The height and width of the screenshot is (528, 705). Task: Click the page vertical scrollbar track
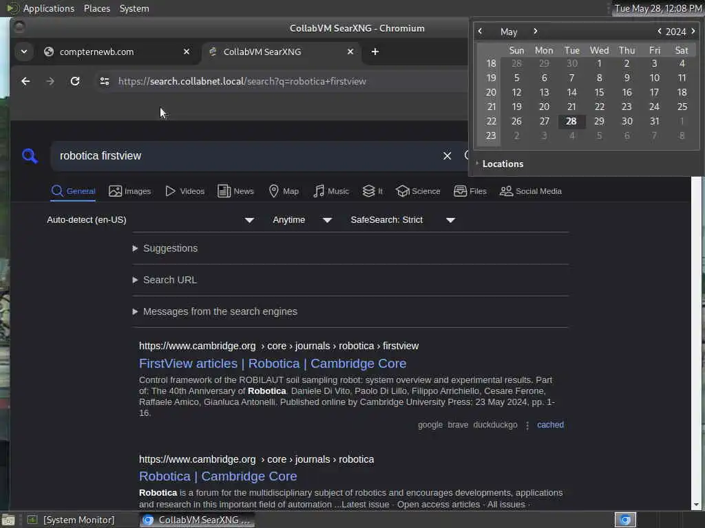(x=697, y=338)
